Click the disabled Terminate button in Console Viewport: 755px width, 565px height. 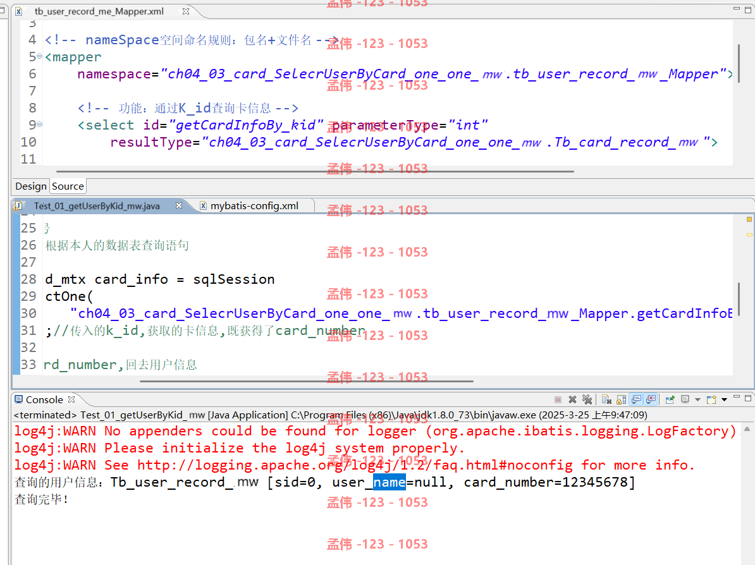(x=558, y=399)
